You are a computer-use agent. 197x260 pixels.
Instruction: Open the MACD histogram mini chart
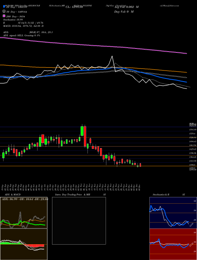click(24, 244)
